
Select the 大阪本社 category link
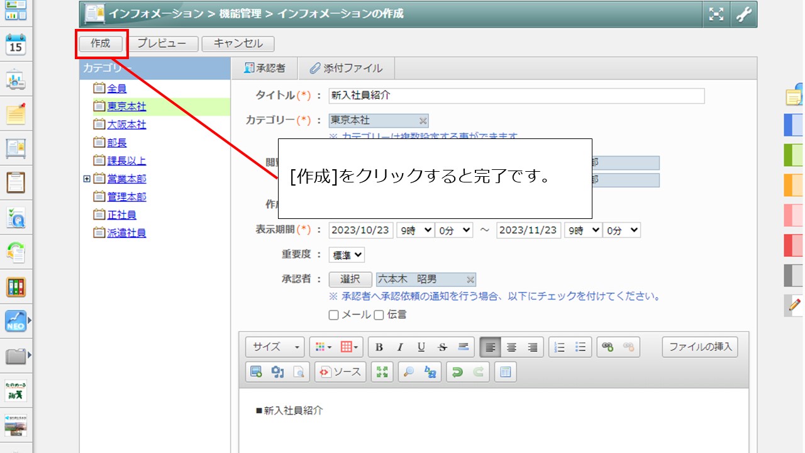(126, 125)
